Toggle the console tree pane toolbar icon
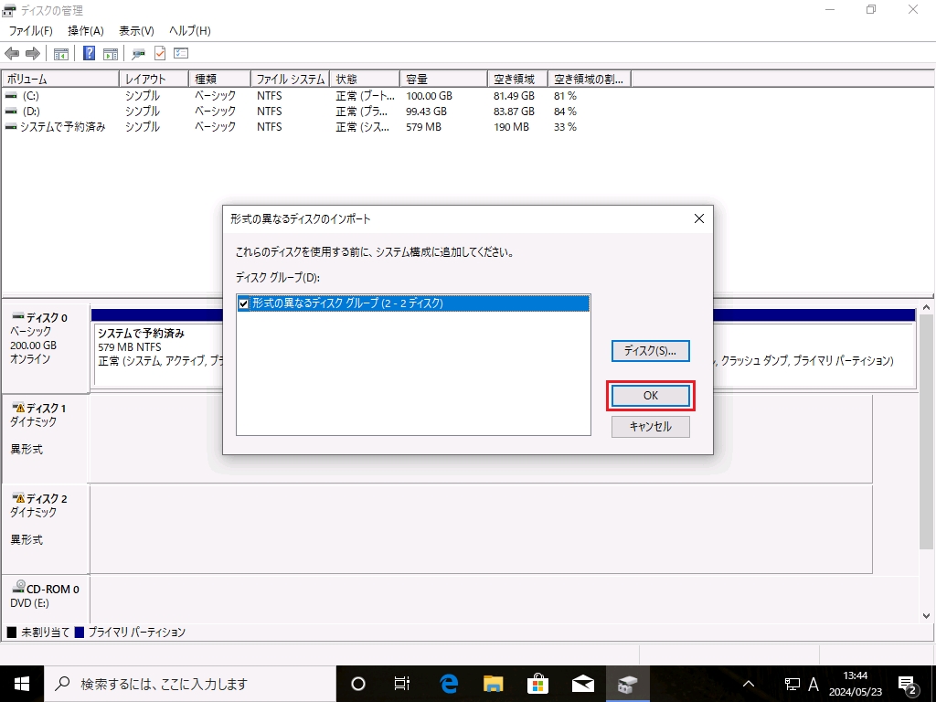The width and height of the screenshot is (936, 702). (61, 54)
